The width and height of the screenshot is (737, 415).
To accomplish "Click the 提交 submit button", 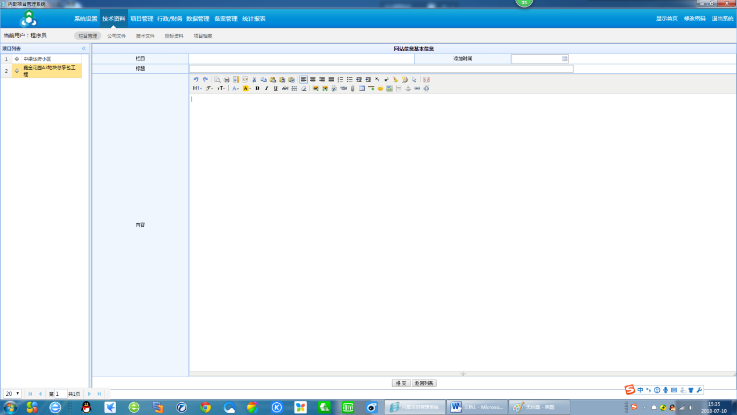I will pos(401,384).
